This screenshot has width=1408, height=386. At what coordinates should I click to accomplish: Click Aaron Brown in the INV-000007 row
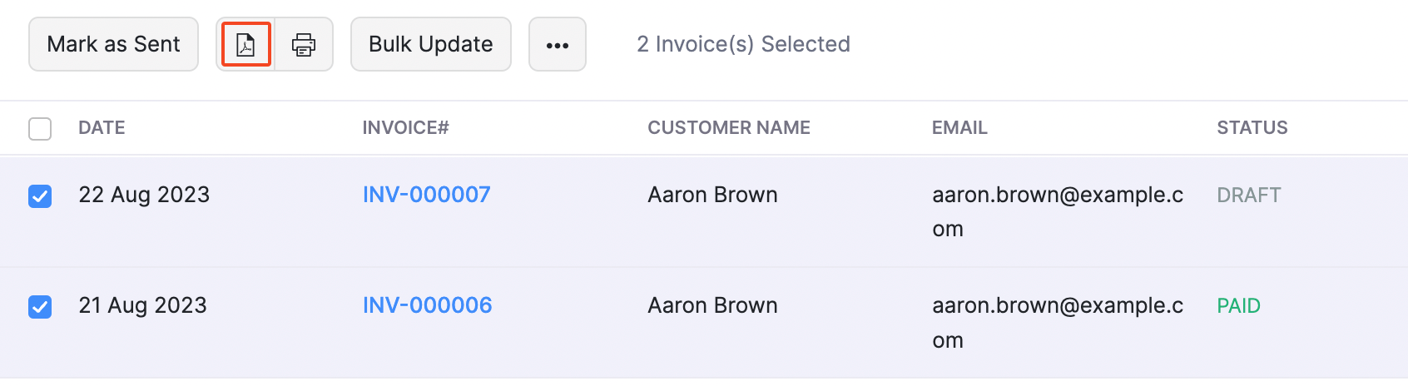(712, 195)
